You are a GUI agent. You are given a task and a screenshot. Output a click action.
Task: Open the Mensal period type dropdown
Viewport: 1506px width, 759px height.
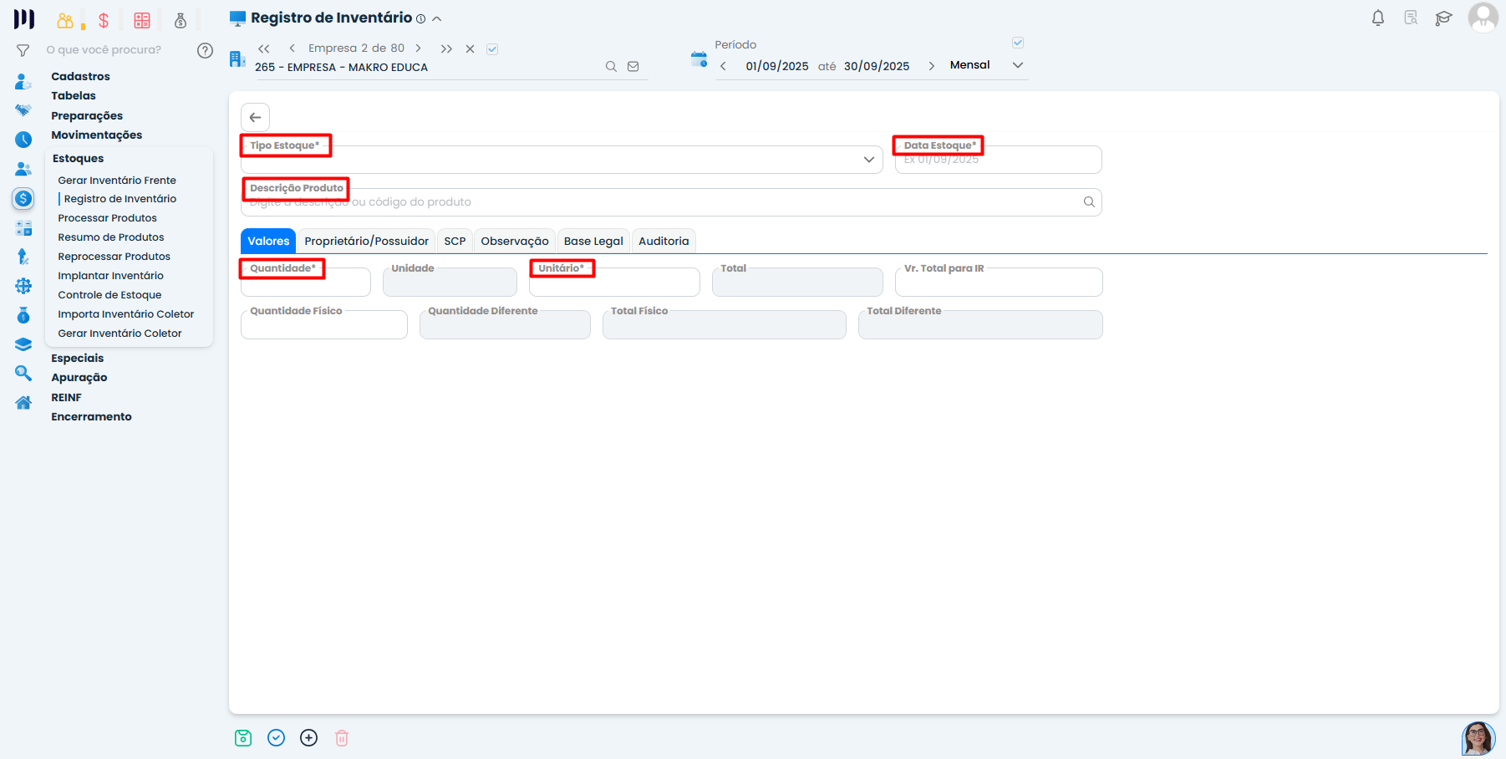pyautogui.click(x=1017, y=65)
